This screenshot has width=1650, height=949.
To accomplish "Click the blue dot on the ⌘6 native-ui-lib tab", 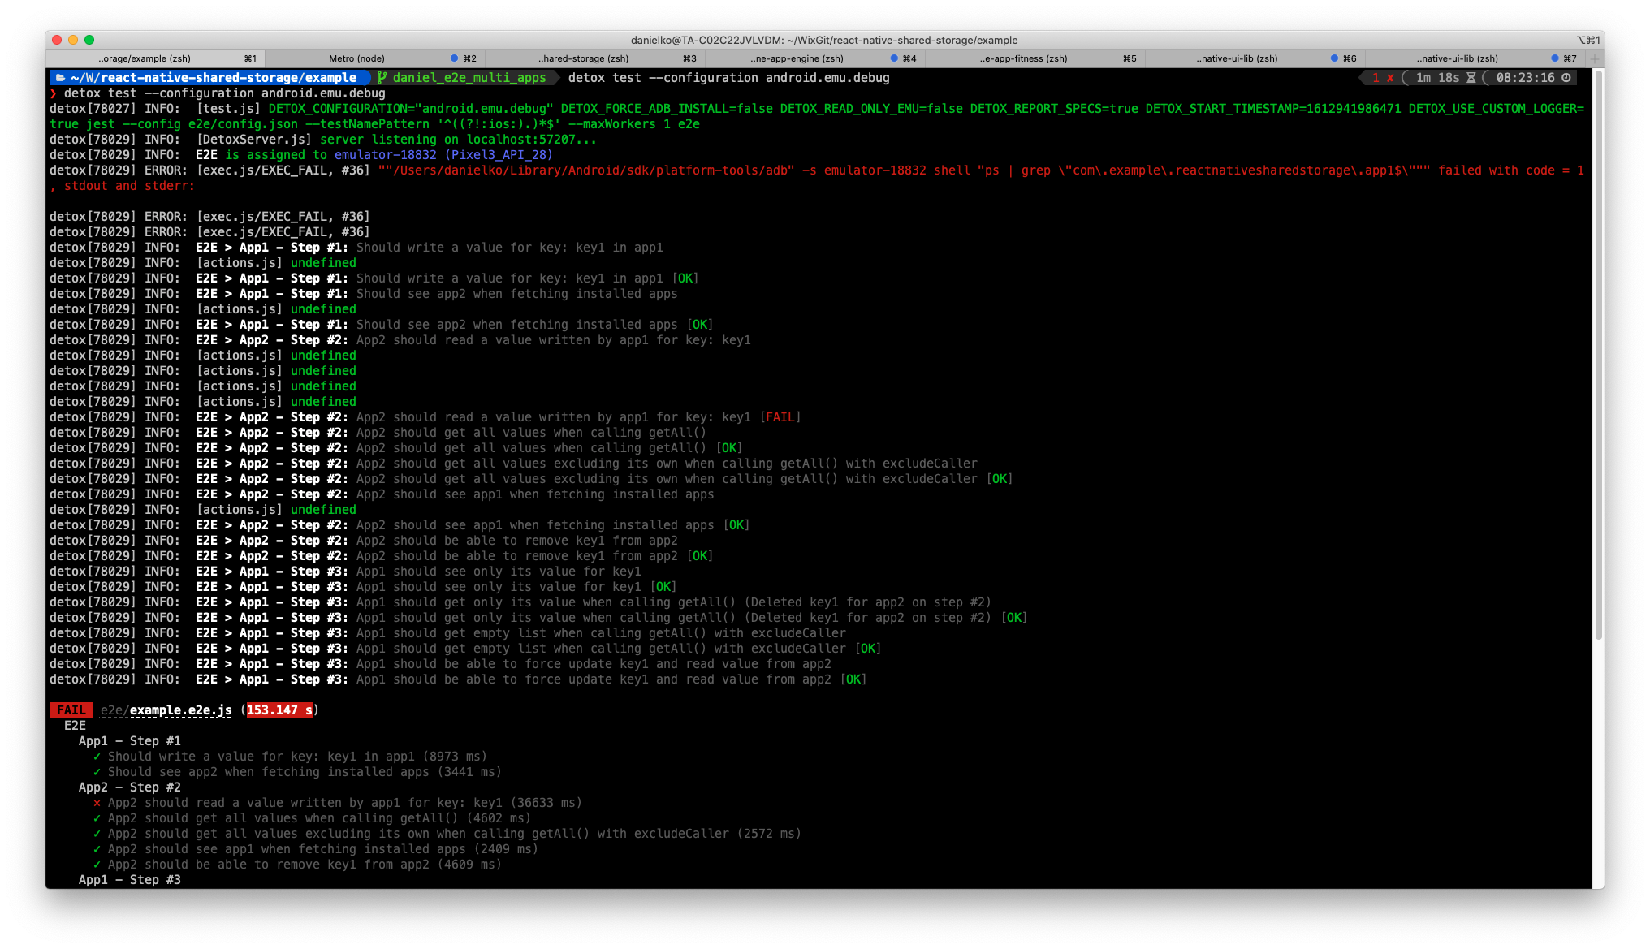I will [1334, 58].
